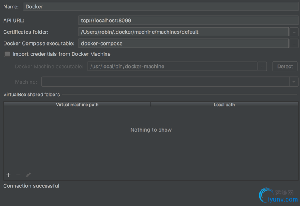Click the Connection successful status text
Screen dimensions: 300x206
tap(31, 186)
